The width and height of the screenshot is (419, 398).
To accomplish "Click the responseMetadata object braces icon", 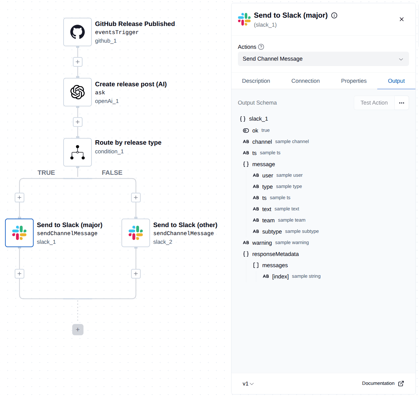I will coord(246,254).
